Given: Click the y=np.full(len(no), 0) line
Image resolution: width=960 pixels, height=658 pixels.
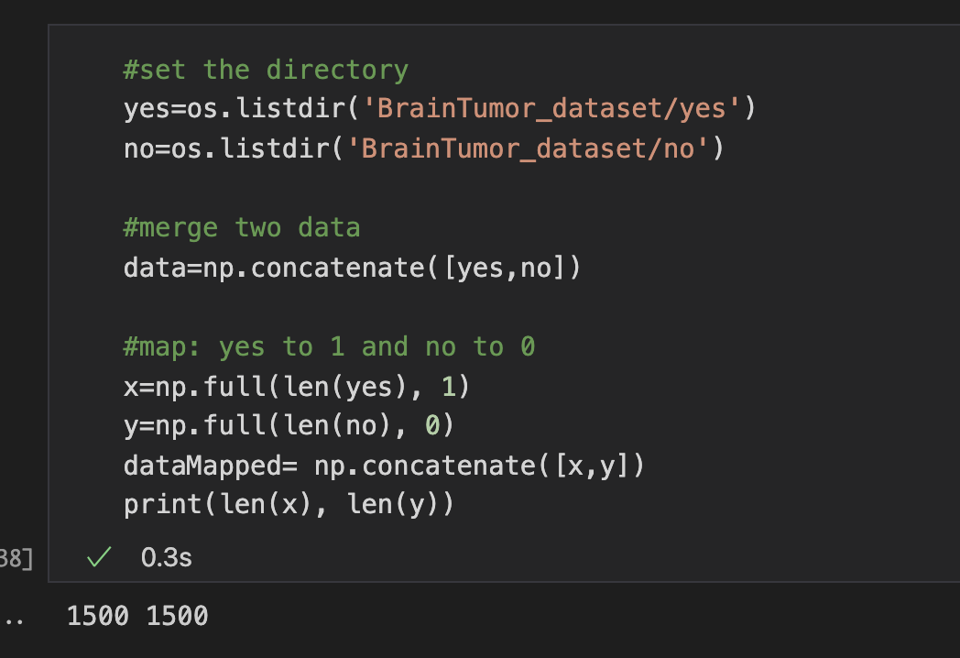Looking at the screenshot, I should pyautogui.click(x=289, y=425).
